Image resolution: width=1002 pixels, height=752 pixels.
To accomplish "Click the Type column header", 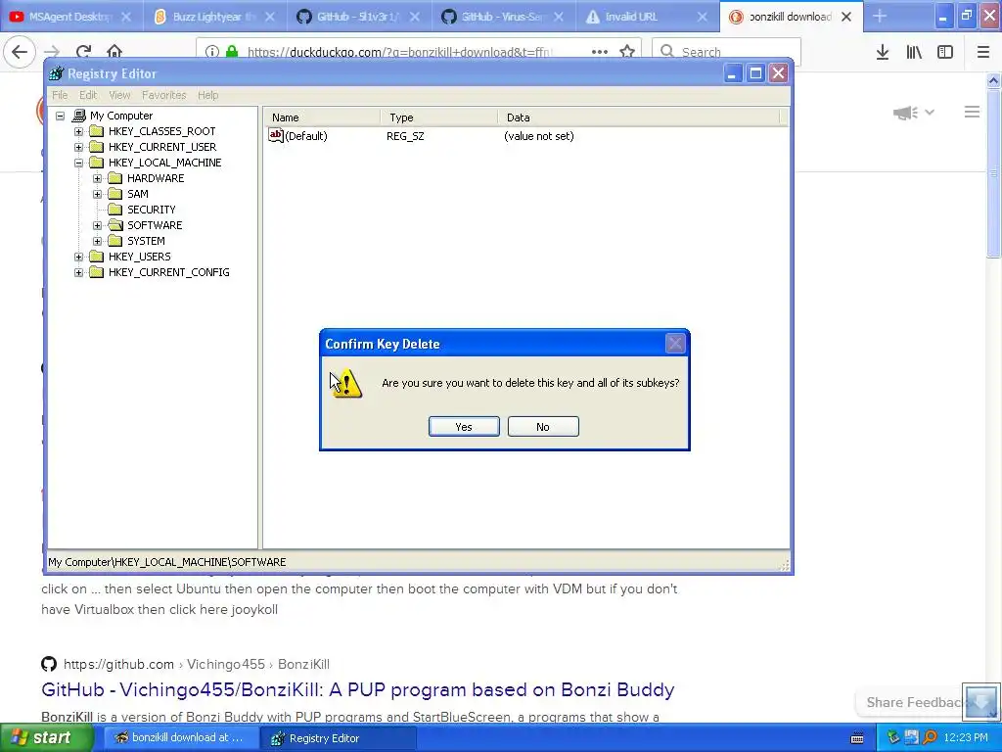I will click(439, 117).
